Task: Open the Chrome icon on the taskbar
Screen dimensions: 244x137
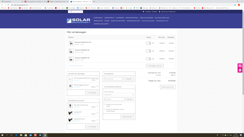Action: click(x=45, y=135)
